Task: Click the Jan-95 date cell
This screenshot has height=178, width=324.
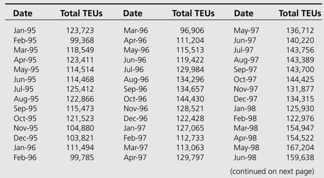Action: point(25,31)
